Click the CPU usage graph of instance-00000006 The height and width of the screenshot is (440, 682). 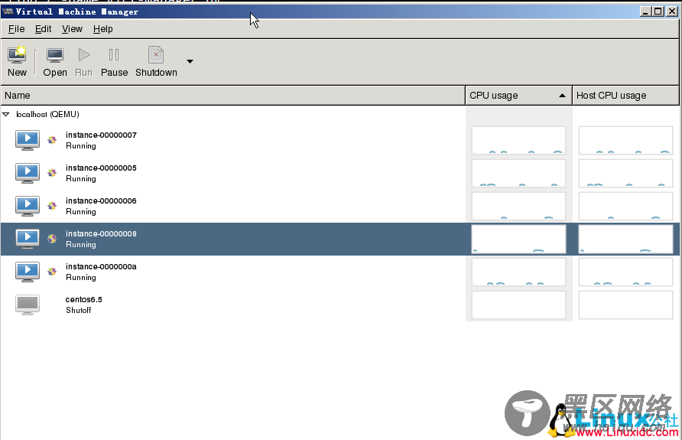click(x=518, y=206)
